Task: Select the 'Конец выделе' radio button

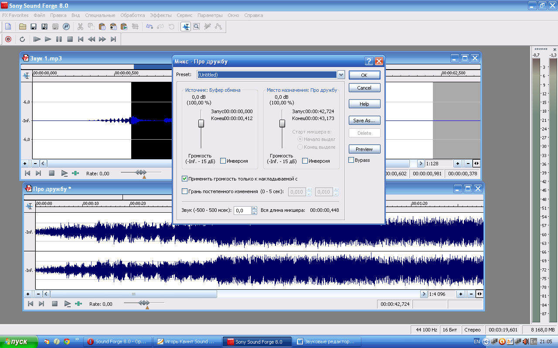Action: (x=300, y=147)
